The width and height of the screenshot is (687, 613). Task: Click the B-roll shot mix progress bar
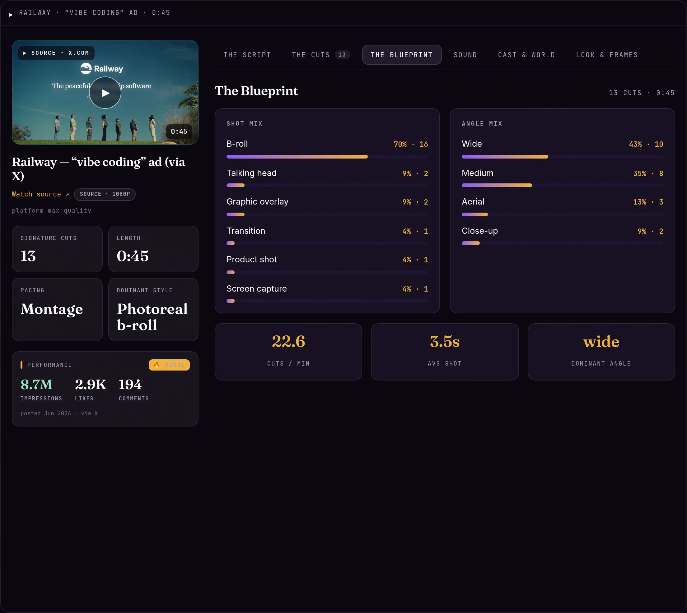tap(327, 157)
